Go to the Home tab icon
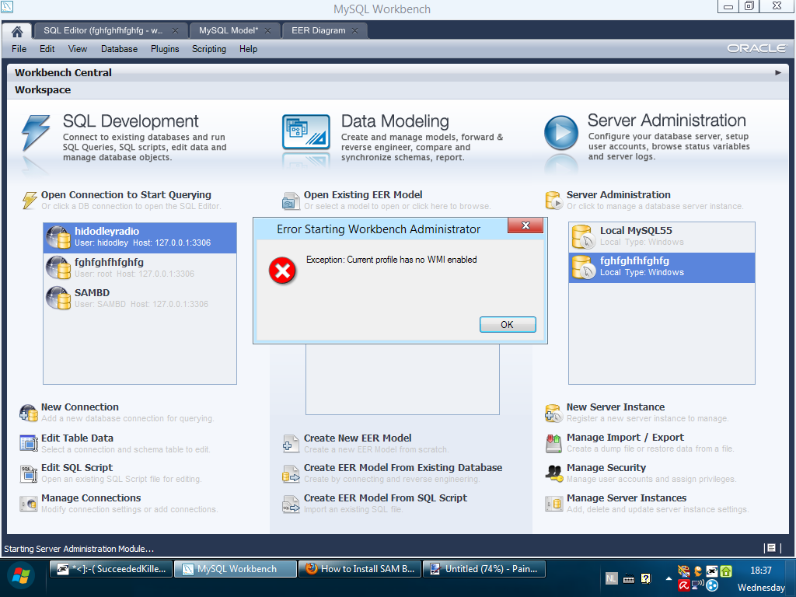Screen dimensions: 796x597 [x=17, y=31]
